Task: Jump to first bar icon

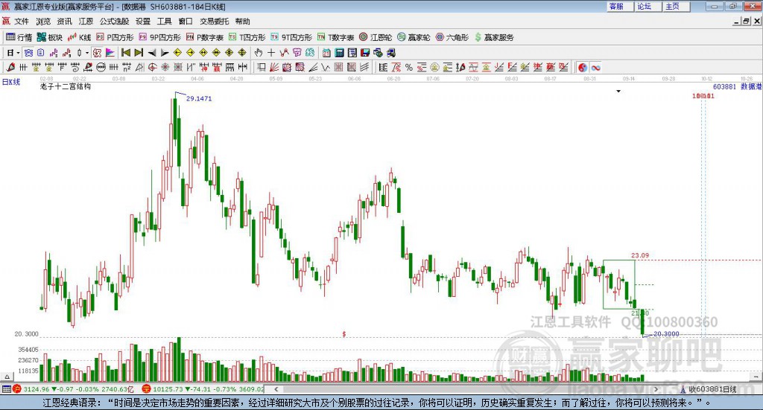Action: point(125,53)
